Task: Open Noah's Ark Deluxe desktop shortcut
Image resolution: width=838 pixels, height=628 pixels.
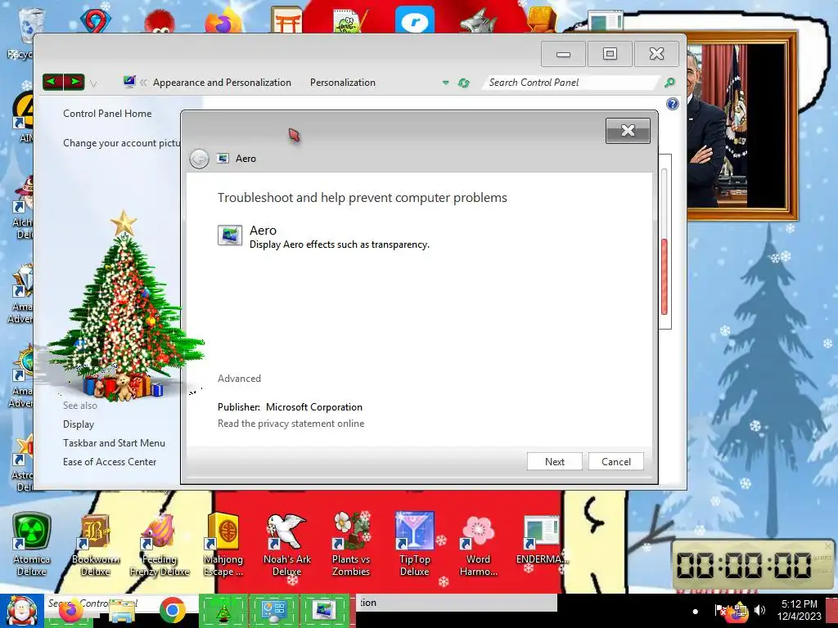Action: pyautogui.click(x=287, y=544)
